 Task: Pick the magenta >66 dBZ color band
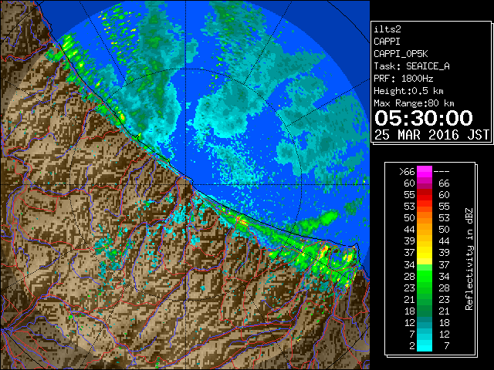point(425,171)
